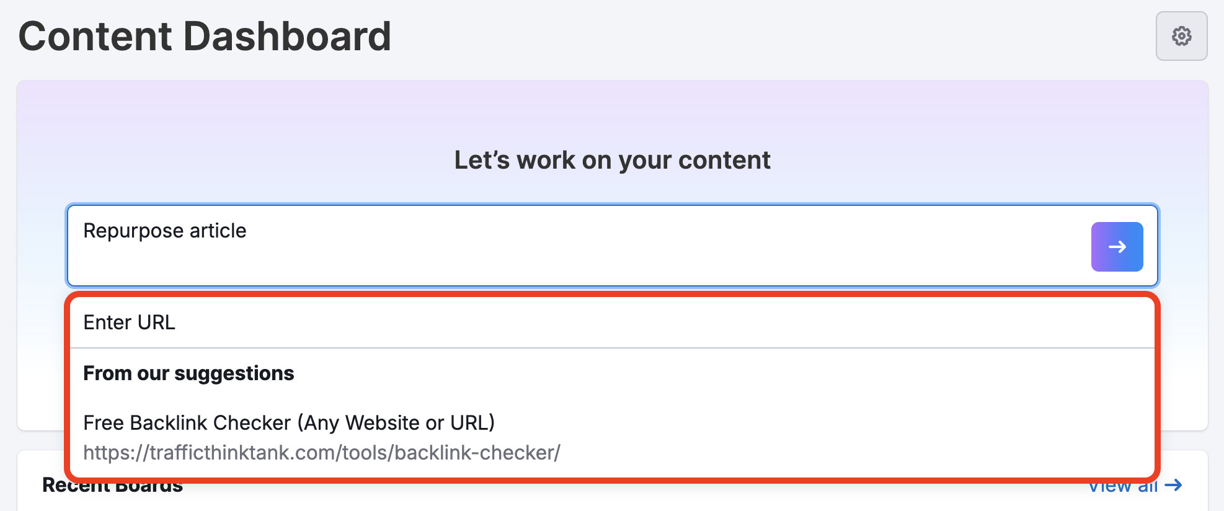Select the Free Backlink Checker suggestion
The height and width of the screenshot is (511, 1224).
pos(289,422)
